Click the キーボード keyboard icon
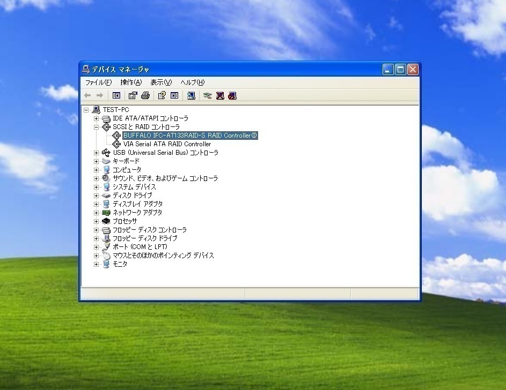This screenshot has width=506, height=390. pyautogui.click(x=106, y=161)
